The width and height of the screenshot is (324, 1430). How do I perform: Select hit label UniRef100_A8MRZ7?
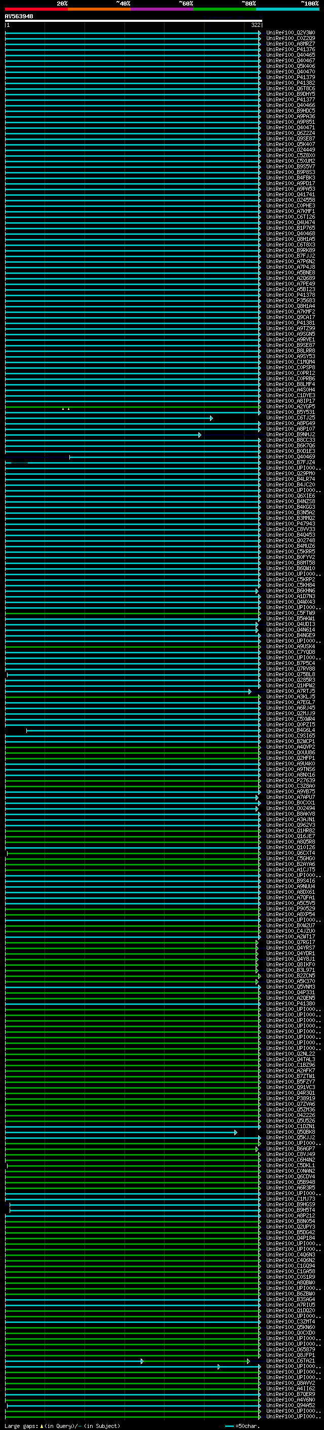(x=291, y=44)
